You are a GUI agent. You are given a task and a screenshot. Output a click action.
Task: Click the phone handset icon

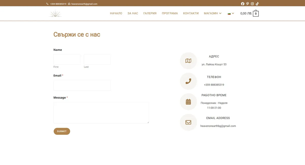coord(188,81)
